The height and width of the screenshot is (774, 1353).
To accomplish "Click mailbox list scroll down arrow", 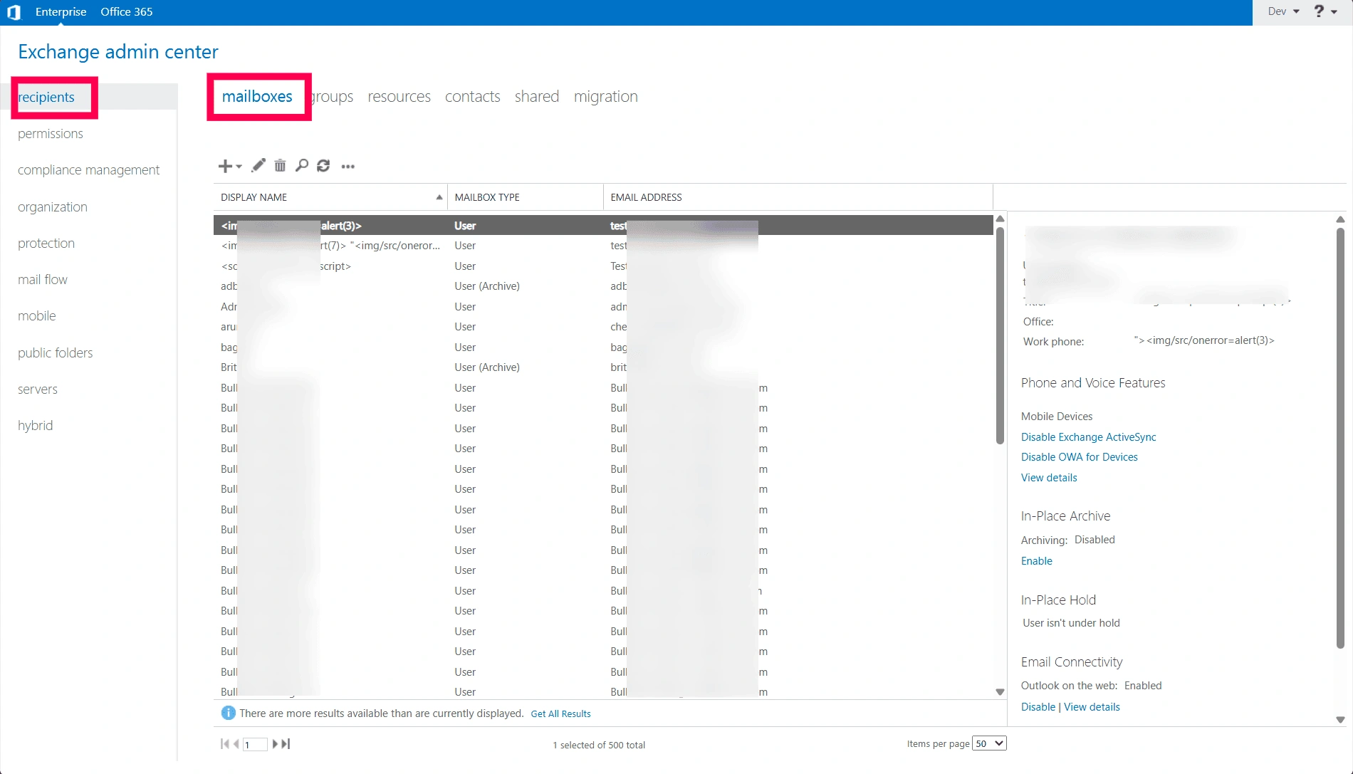I will [1000, 692].
